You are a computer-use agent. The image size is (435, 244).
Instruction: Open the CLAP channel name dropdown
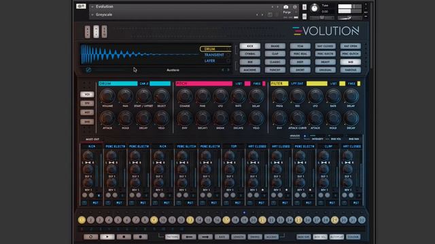[x=328, y=146]
